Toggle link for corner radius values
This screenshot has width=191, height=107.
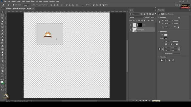[159, 49]
